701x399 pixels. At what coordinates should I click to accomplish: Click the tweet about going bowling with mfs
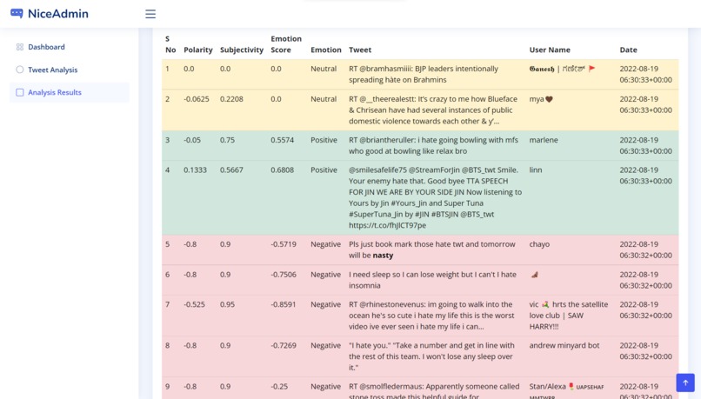click(x=433, y=145)
